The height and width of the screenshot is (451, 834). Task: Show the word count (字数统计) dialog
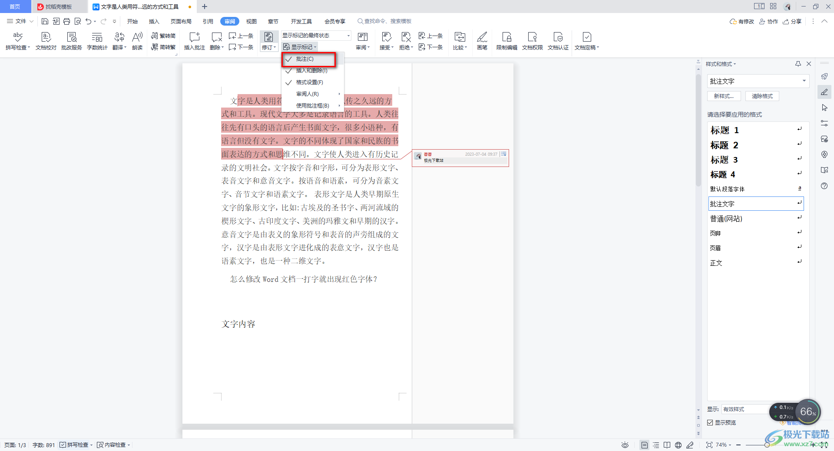click(97, 41)
